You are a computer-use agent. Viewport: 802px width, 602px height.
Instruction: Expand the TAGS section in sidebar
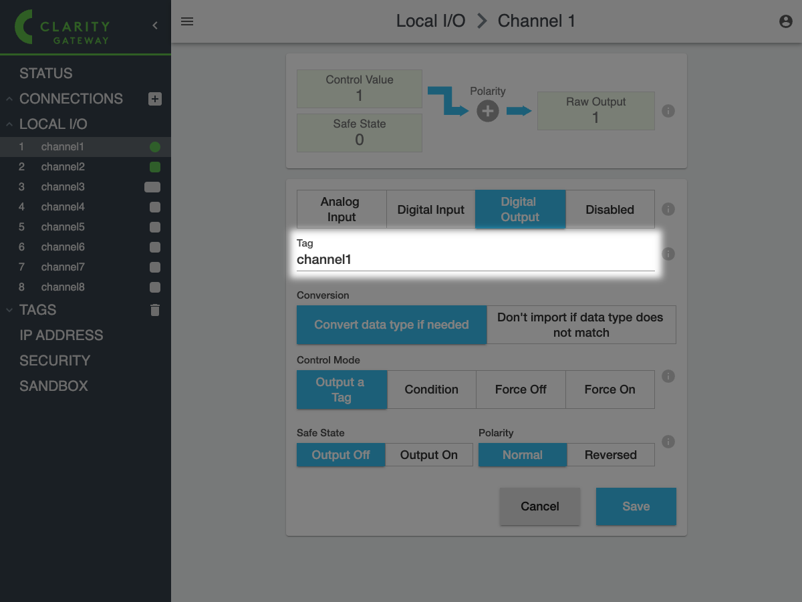[x=9, y=310]
